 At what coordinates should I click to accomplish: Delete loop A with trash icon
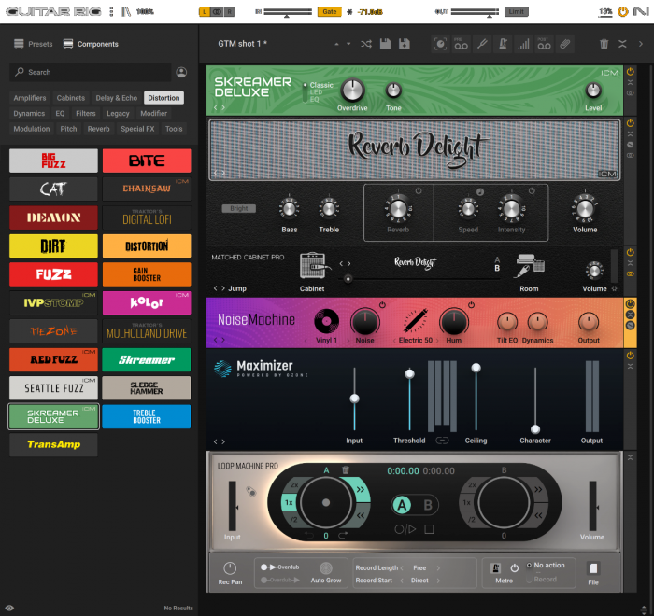click(x=346, y=471)
